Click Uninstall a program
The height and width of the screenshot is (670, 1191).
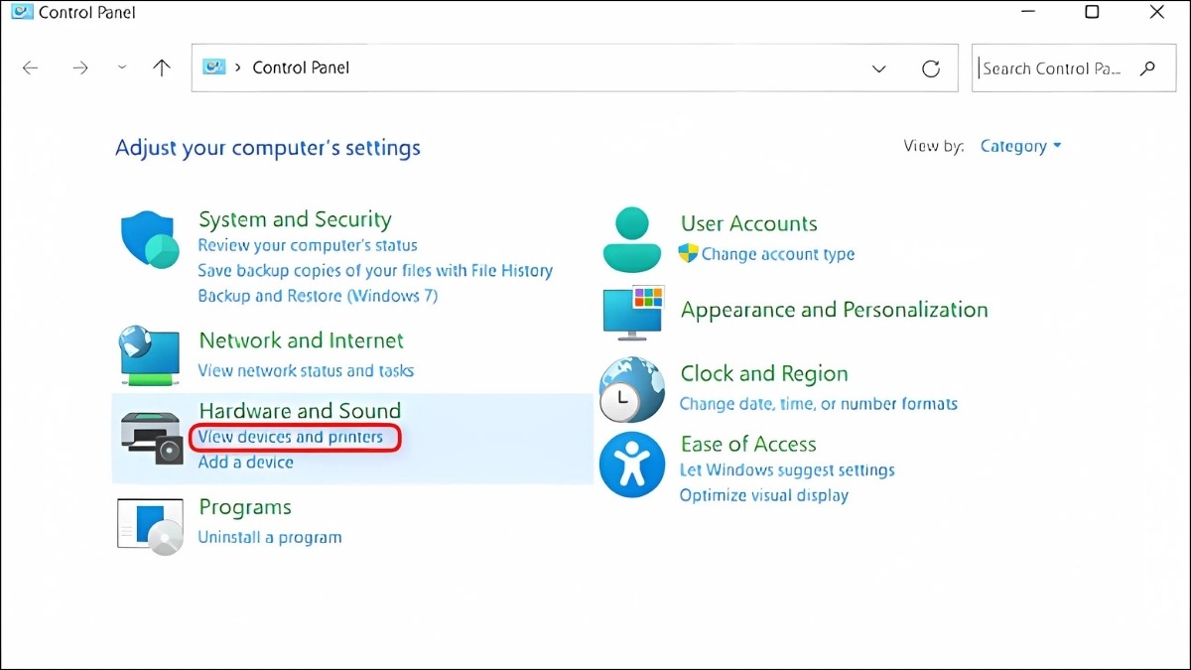pyautogui.click(x=270, y=537)
